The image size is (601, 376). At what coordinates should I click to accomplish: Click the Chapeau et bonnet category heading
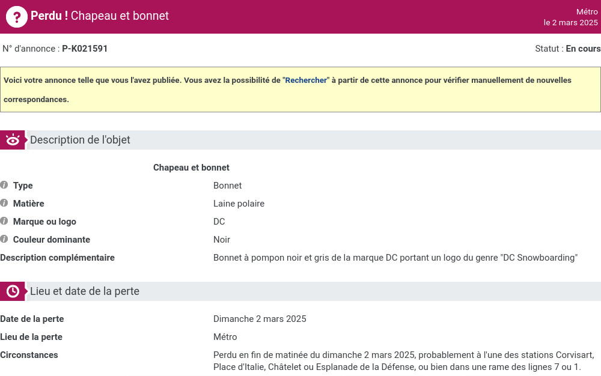[x=191, y=168]
